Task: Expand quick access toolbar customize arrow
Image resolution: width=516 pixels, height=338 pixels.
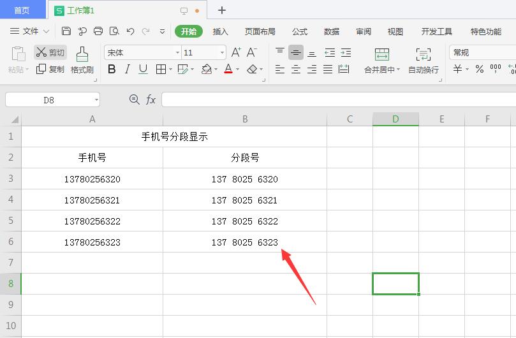Action: [x=162, y=32]
